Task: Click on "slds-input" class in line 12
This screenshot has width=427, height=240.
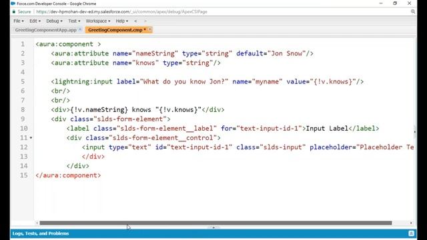Action: coord(283,147)
